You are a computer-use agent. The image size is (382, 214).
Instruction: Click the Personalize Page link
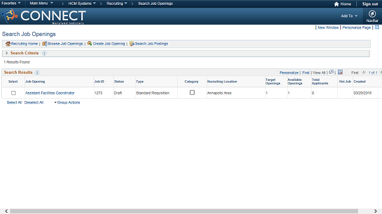[356, 28]
